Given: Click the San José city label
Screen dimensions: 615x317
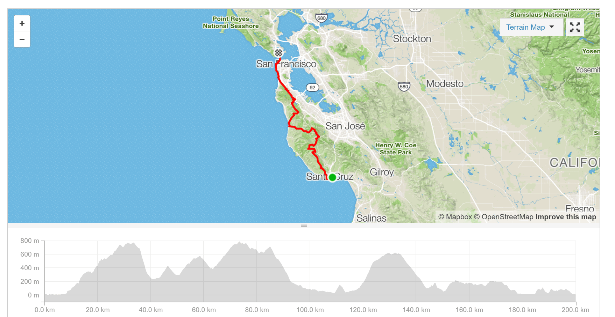Looking at the screenshot, I should tap(345, 126).
